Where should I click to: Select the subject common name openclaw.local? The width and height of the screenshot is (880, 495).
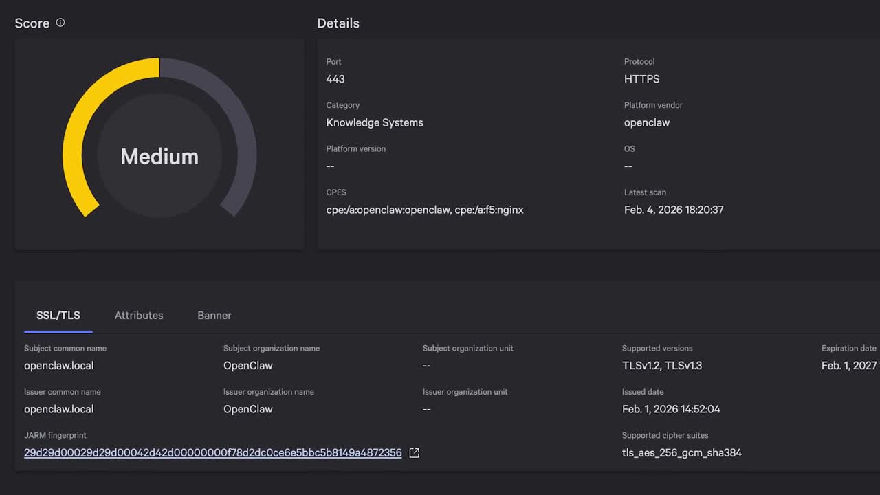(x=59, y=366)
